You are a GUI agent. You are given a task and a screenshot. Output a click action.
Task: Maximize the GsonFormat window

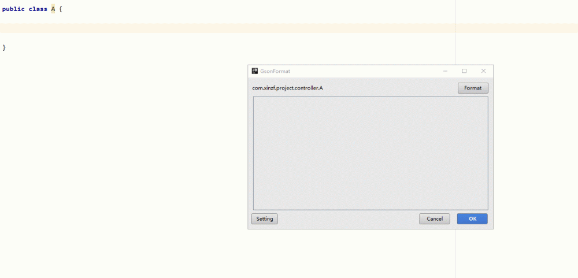(465, 71)
